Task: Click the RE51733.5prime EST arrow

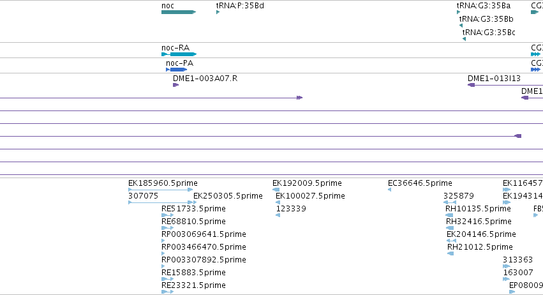Action: [168, 215]
